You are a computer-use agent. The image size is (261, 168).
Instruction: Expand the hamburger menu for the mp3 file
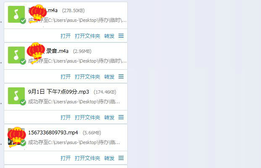coord(121,117)
